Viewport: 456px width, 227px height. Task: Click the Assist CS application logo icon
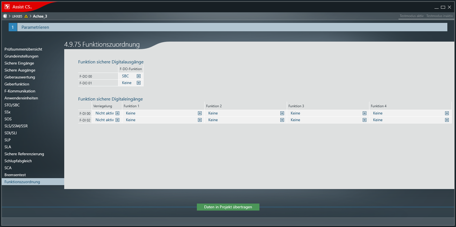pyautogui.click(x=7, y=7)
